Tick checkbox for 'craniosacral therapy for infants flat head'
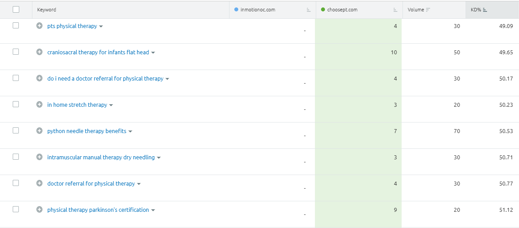This screenshot has height=228, width=519. [16, 52]
